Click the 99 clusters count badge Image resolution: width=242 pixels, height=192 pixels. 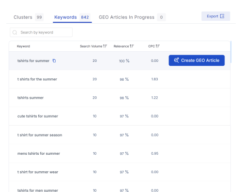coord(39,17)
